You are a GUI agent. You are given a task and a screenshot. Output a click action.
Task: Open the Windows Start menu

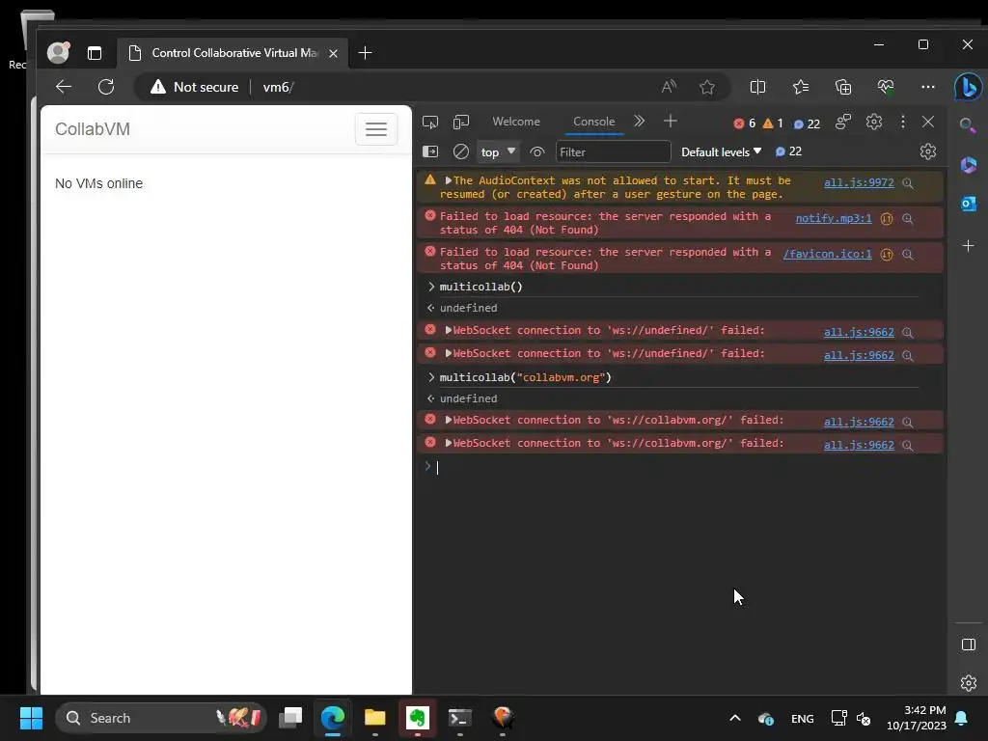click(x=31, y=718)
